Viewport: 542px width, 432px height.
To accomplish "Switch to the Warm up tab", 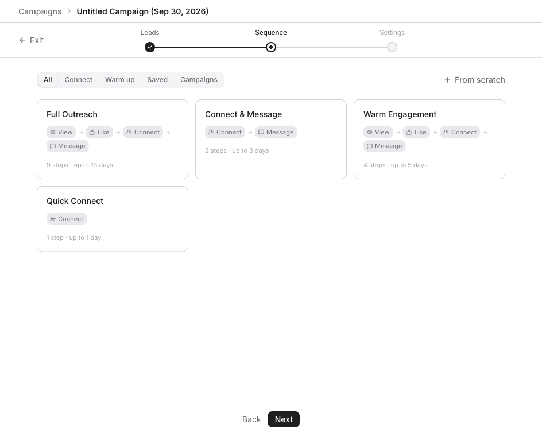I will (x=120, y=79).
